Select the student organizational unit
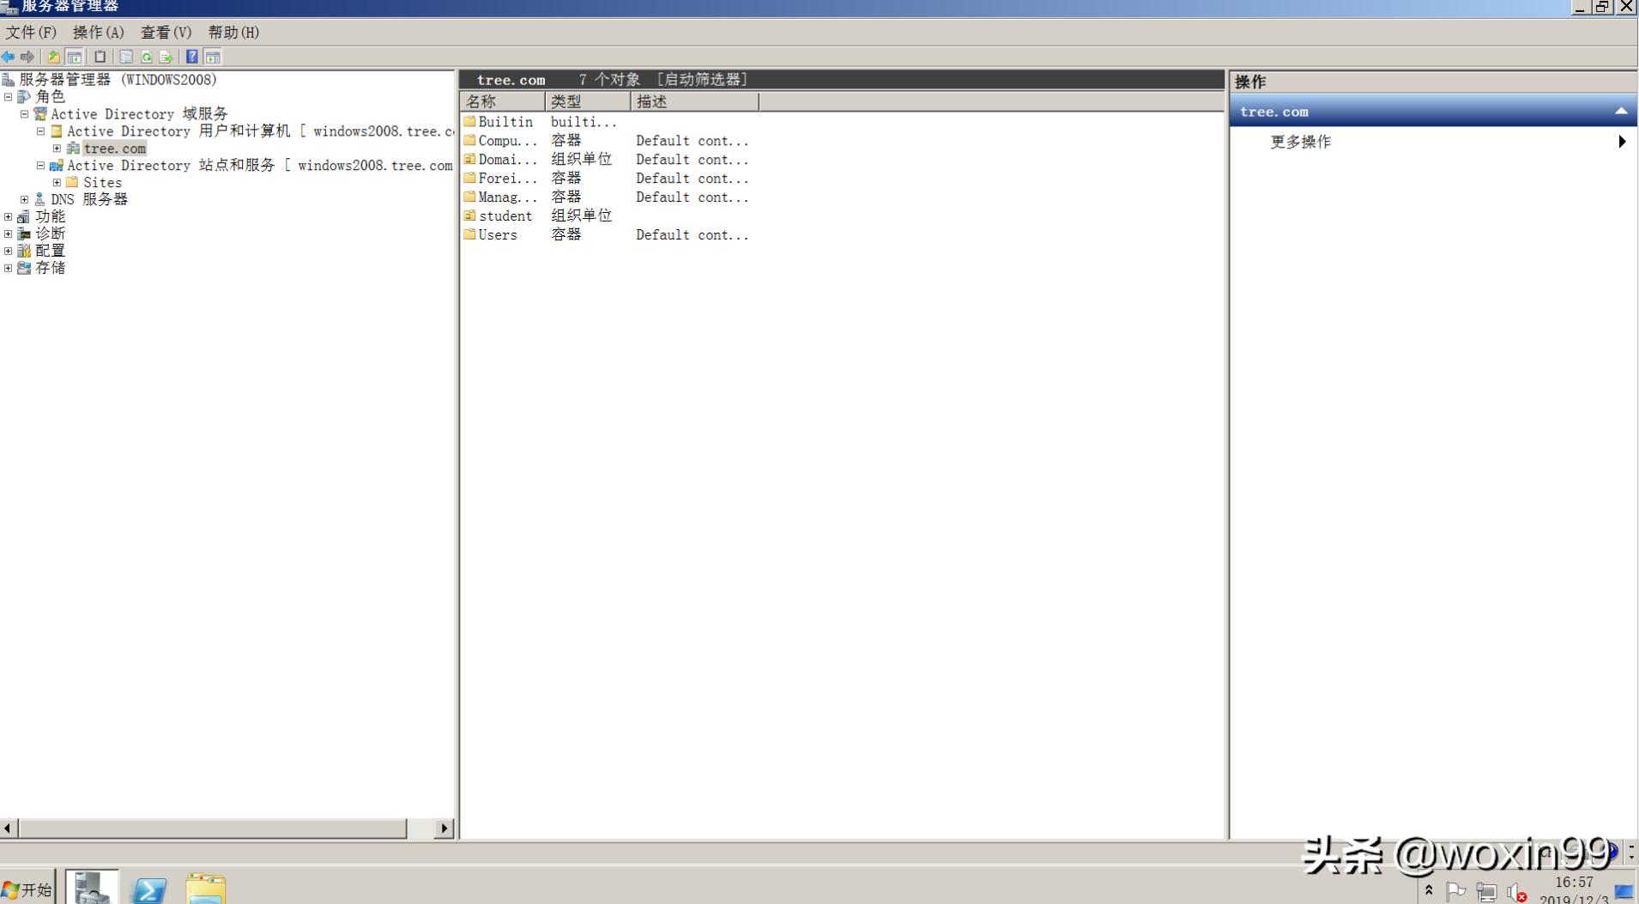 pyautogui.click(x=505, y=215)
